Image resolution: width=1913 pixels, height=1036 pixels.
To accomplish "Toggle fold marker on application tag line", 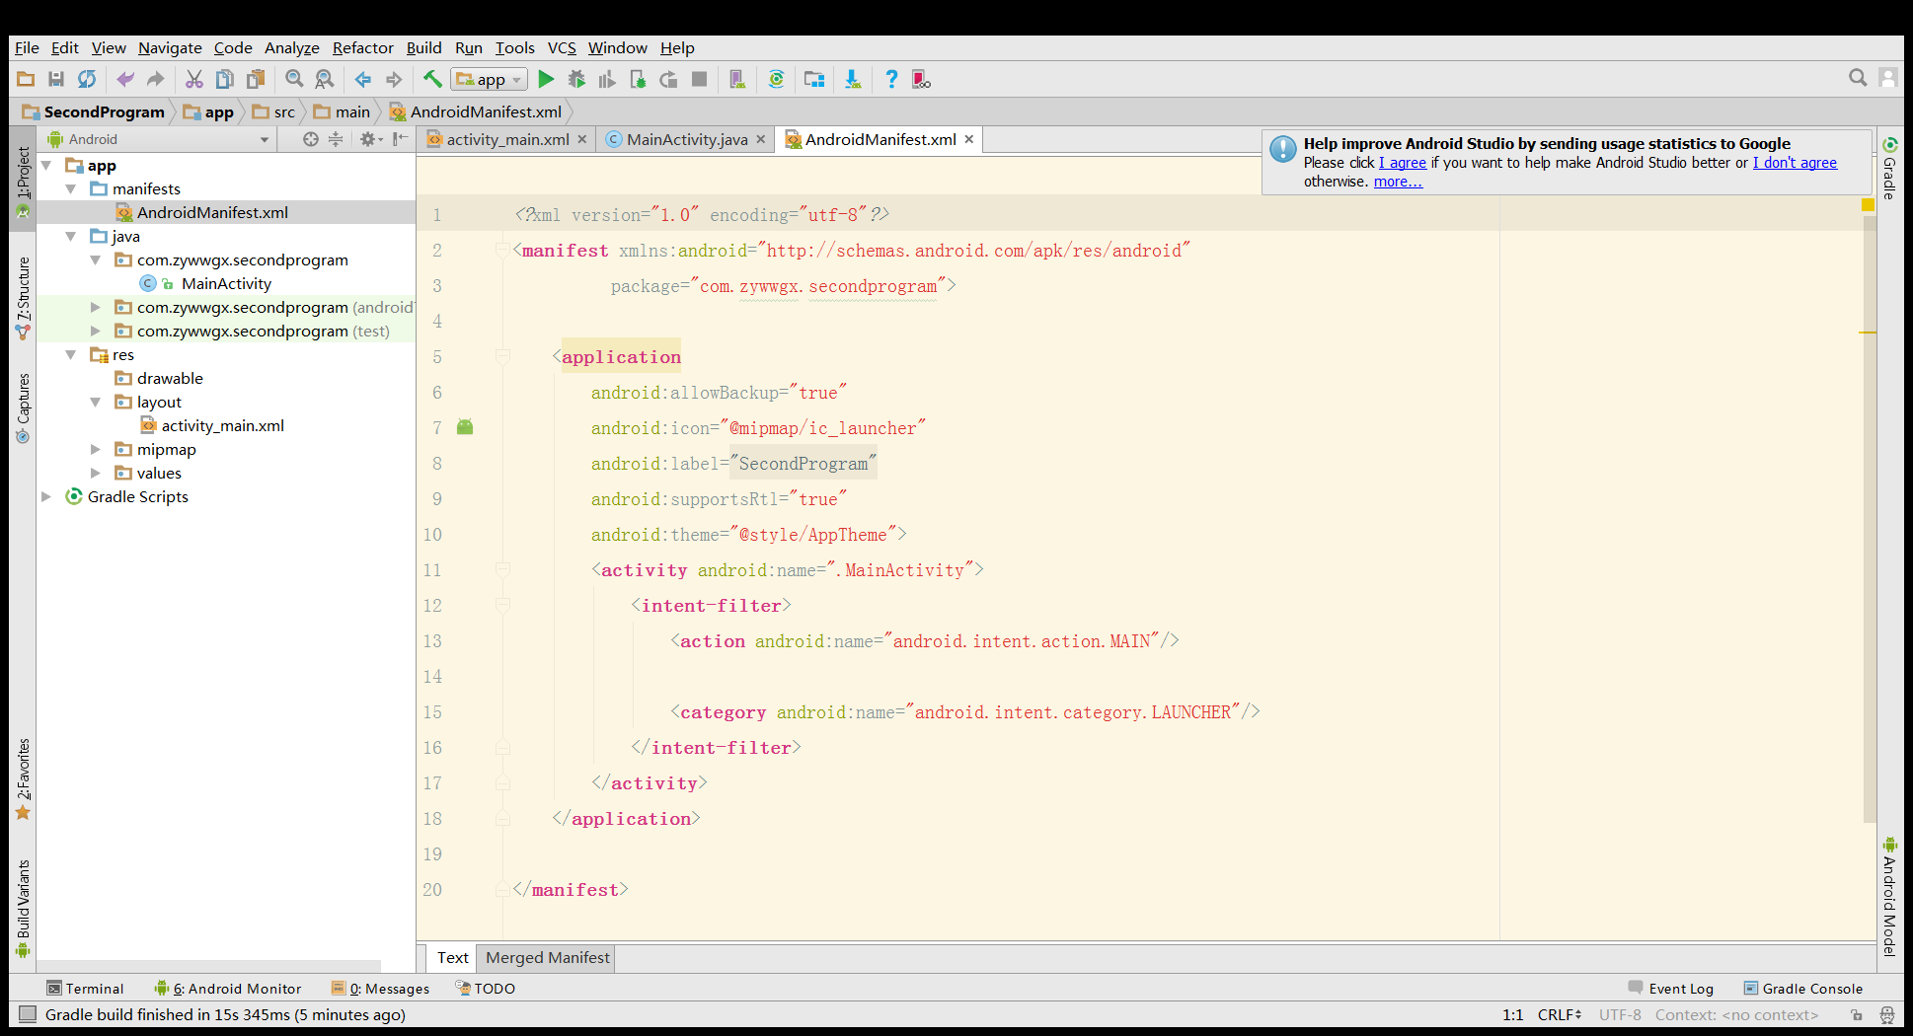I will click(x=502, y=356).
